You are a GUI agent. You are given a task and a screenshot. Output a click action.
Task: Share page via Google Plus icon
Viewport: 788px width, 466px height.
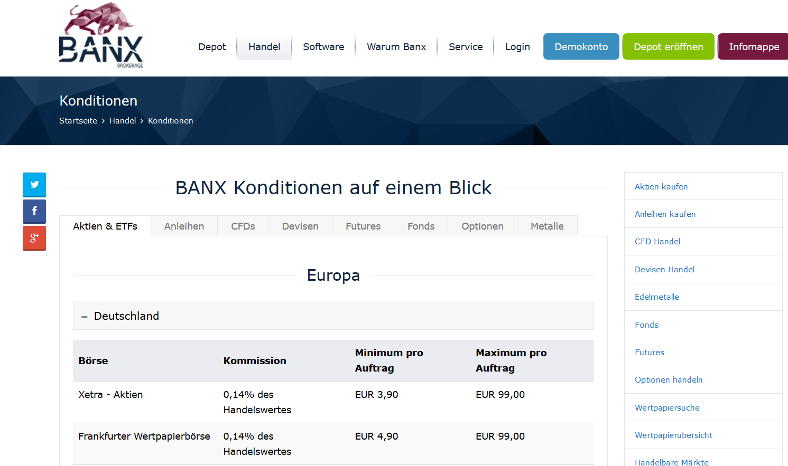pos(34,238)
